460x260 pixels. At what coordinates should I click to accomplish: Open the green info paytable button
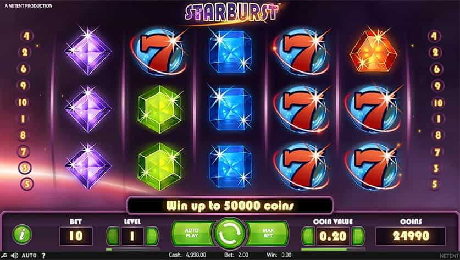pyautogui.click(x=22, y=235)
